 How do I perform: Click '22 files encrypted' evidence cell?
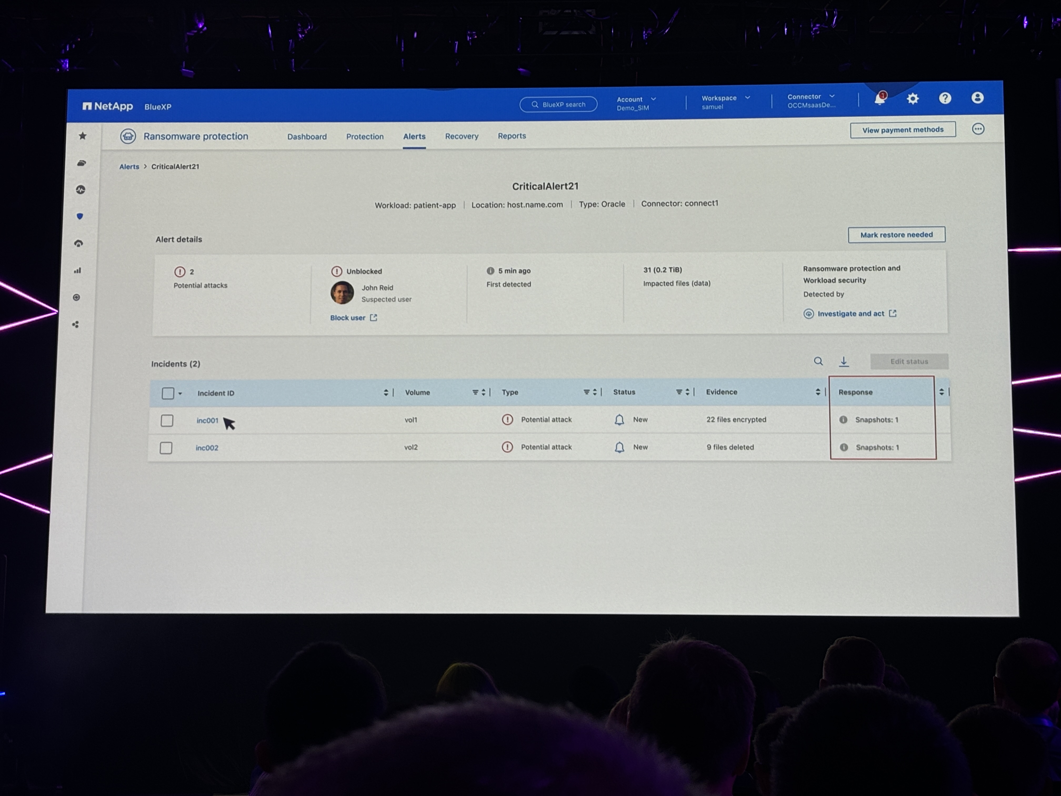click(x=736, y=419)
